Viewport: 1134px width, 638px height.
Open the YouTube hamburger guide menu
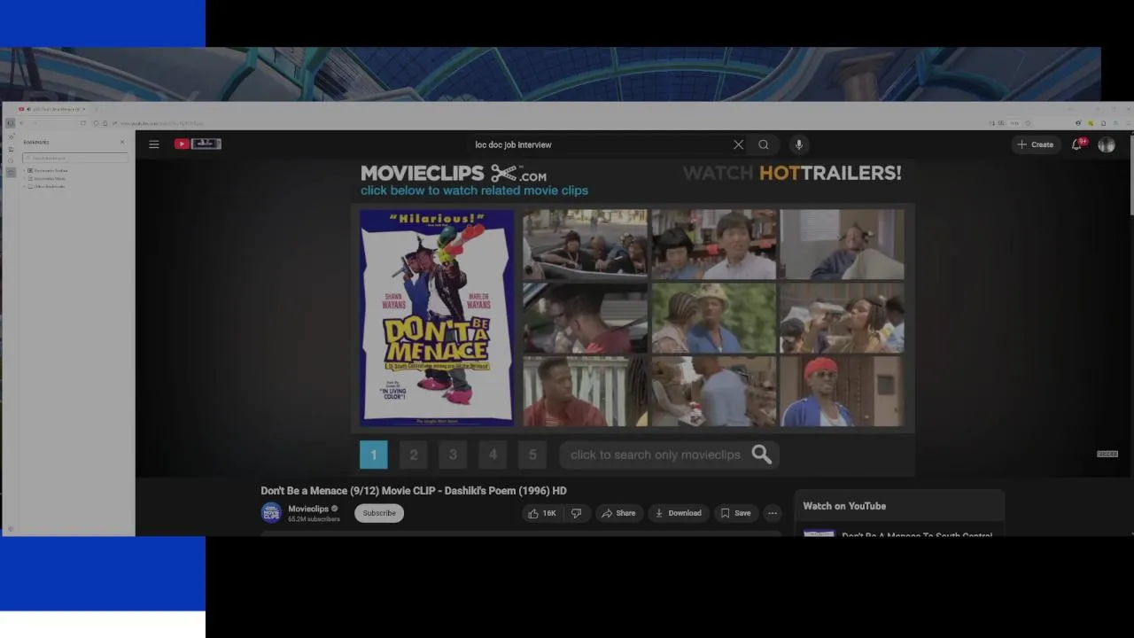(154, 144)
